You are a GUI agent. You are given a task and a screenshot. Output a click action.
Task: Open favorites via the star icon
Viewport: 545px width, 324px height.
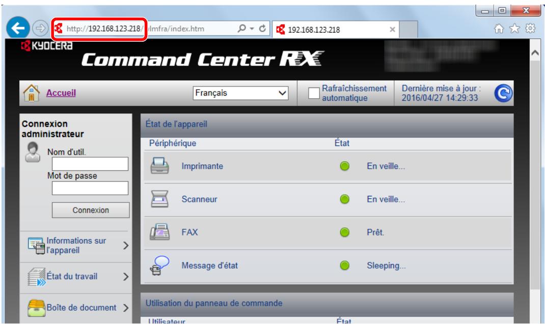(x=514, y=28)
